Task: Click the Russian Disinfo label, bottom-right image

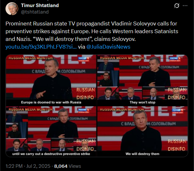Action: point(177,145)
